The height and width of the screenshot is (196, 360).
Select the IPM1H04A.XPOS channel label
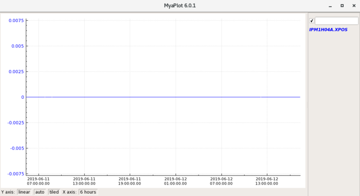(x=328, y=30)
